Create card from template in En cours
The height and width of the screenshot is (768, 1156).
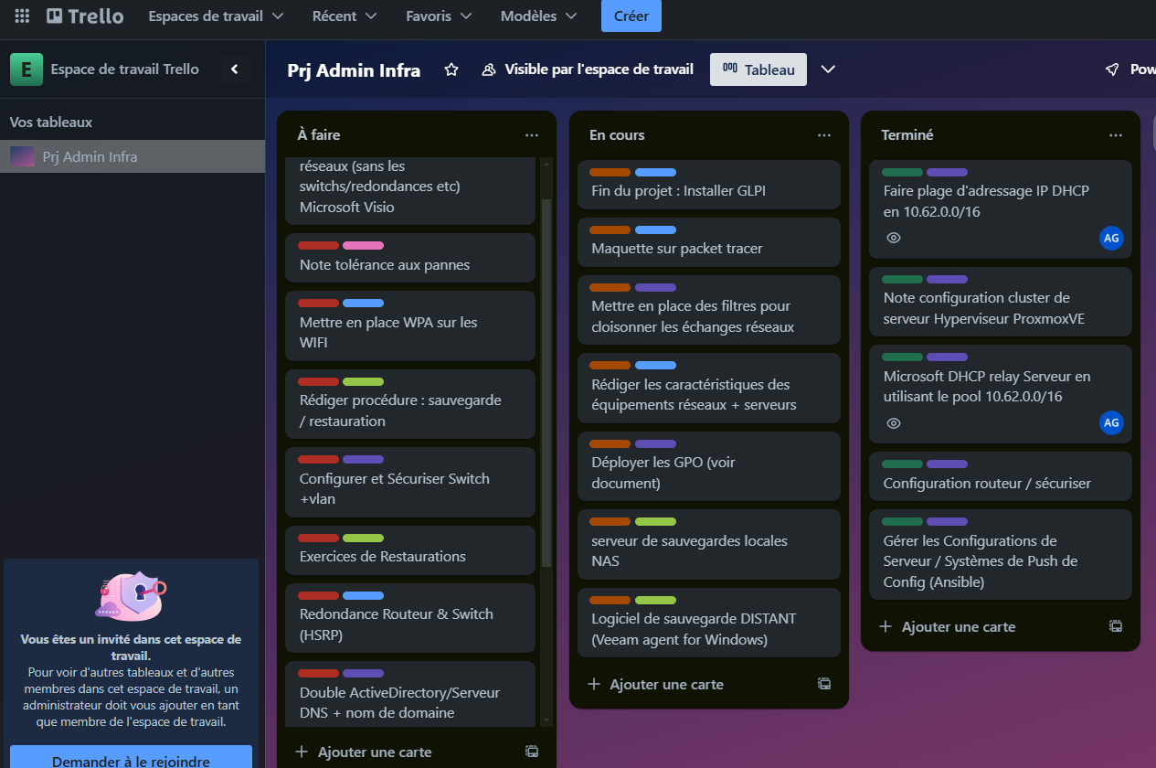823,684
